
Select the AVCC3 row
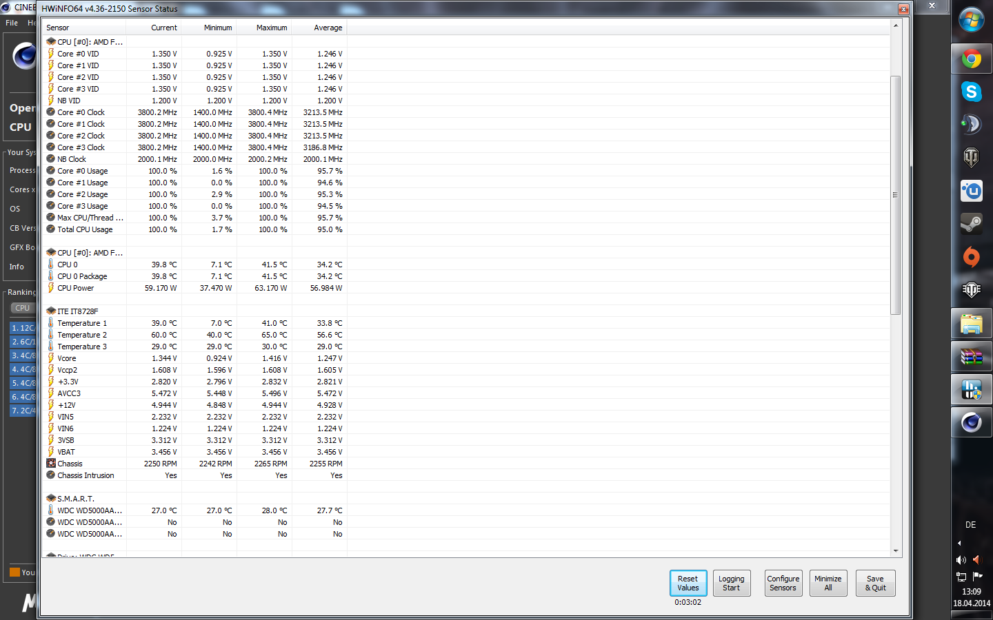click(194, 393)
